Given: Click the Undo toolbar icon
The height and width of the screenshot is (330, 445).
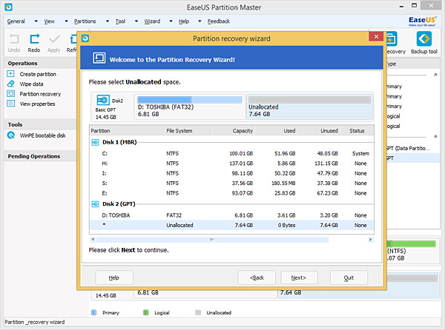Looking at the screenshot, I should point(14,38).
